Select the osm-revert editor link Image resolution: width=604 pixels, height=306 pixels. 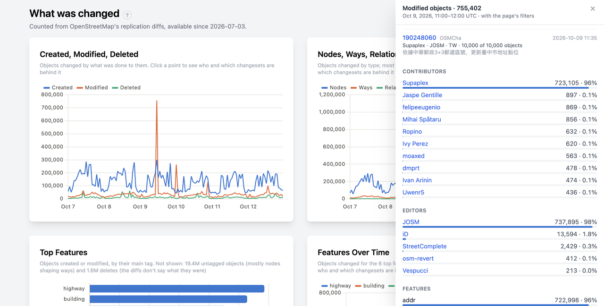(418, 259)
